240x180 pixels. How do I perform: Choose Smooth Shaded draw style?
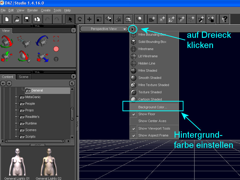pos(154,78)
